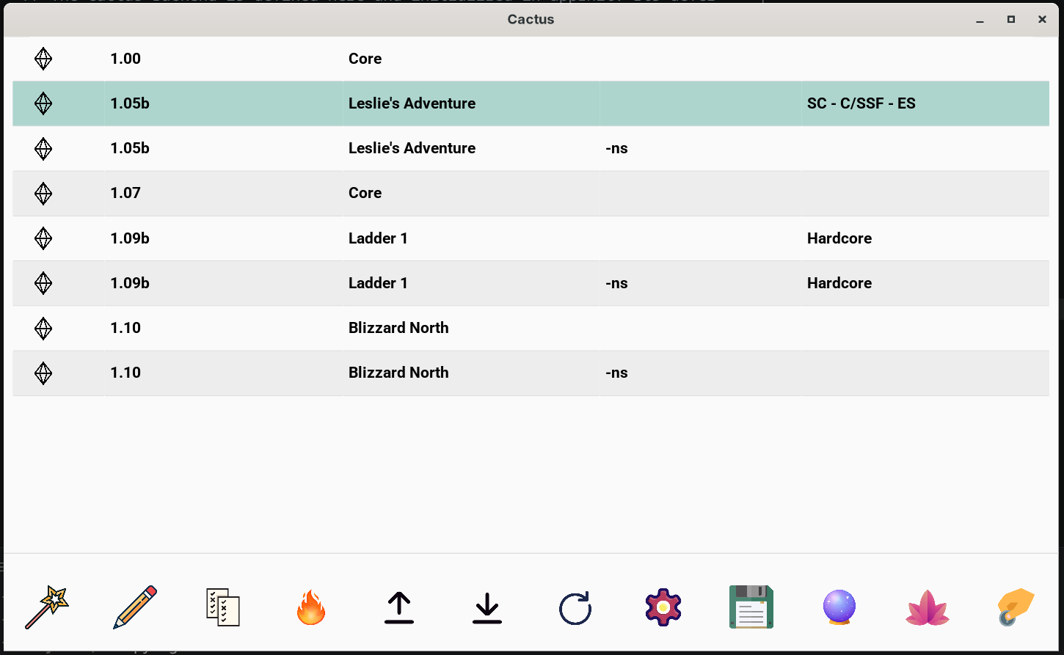Select the SC - C/SSF - ES entry
This screenshot has width=1064, height=655.
tap(861, 103)
